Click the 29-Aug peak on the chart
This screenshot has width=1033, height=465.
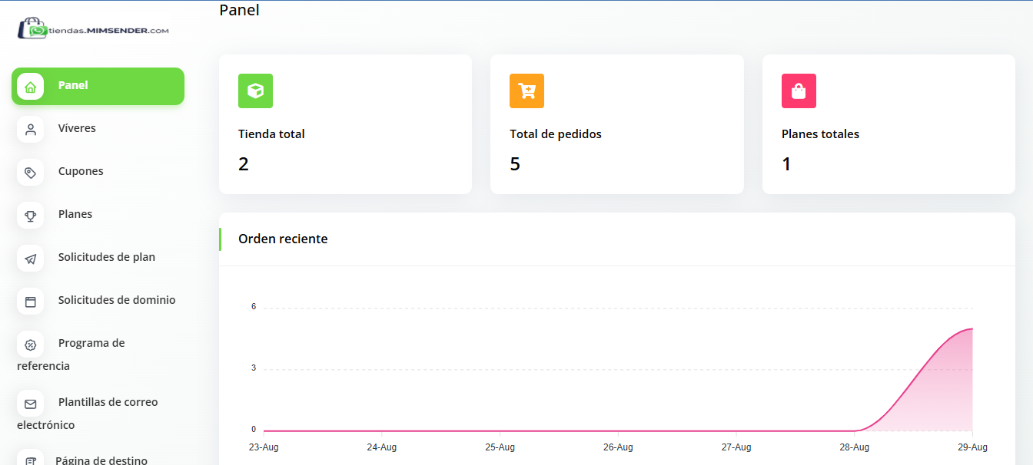972,329
